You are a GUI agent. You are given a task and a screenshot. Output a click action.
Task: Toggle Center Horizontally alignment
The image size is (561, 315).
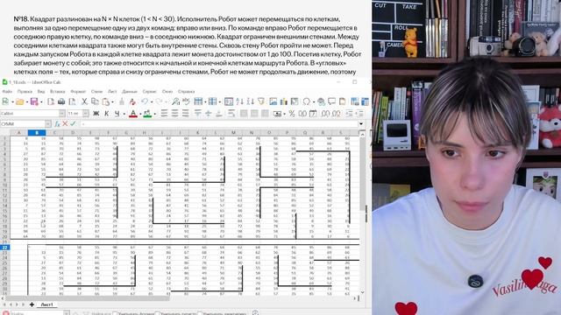(x=175, y=114)
